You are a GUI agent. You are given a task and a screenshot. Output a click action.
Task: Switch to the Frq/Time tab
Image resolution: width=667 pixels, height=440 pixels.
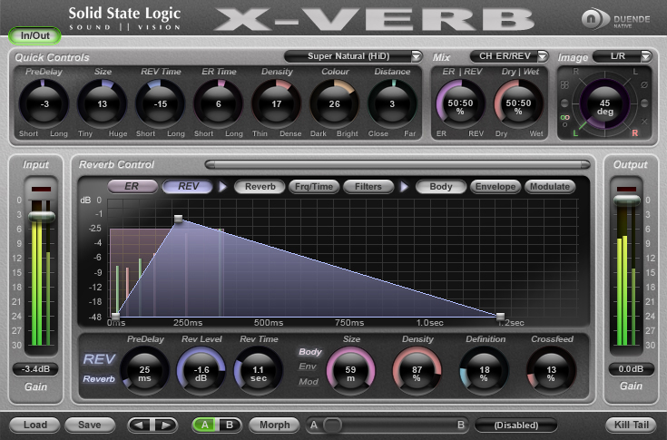pyautogui.click(x=314, y=187)
